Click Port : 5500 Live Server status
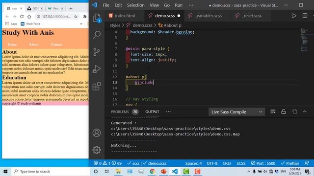The height and width of the screenshot is (176, 314). click(x=263, y=163)
